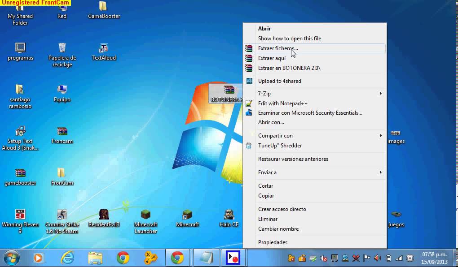This screenshot has height=267, width=458.
Task: Choose Upload to 4shared
Action: click(315, 81)
